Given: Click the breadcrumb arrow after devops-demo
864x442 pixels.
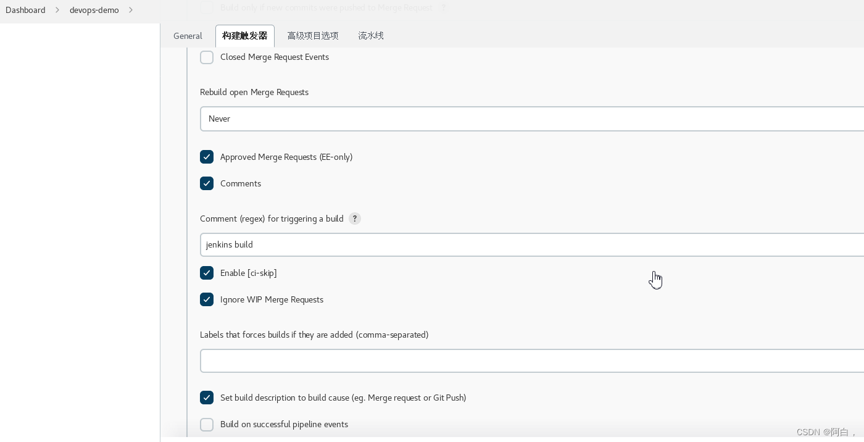Looking at the screenshot, I should point(131,10).
